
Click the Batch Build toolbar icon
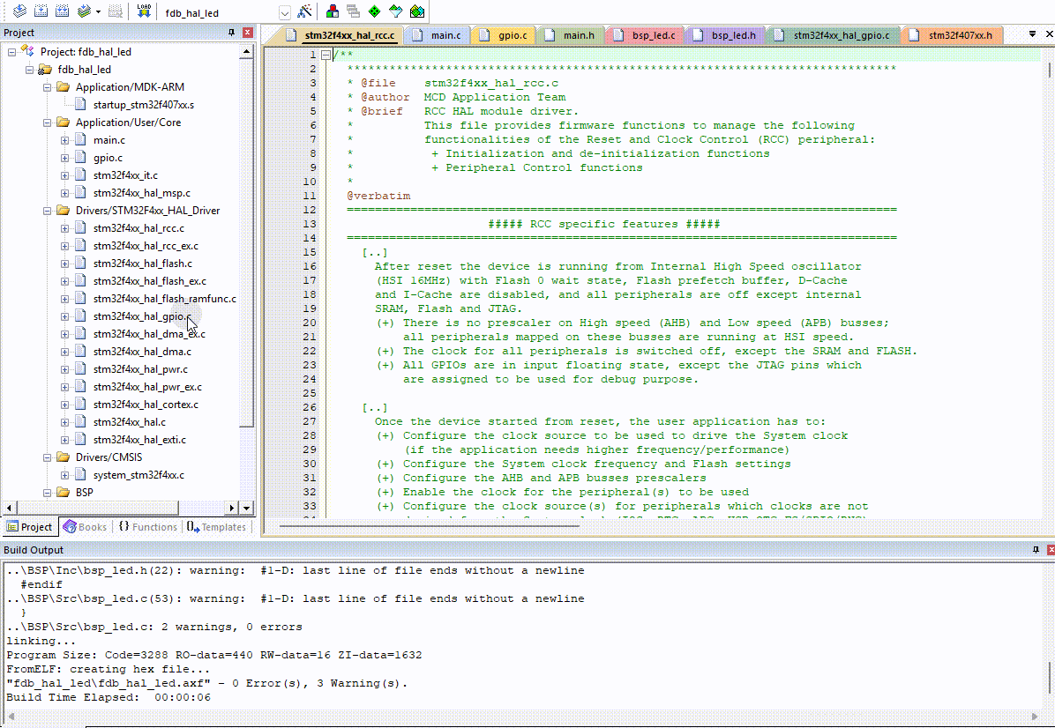(84, 11)
